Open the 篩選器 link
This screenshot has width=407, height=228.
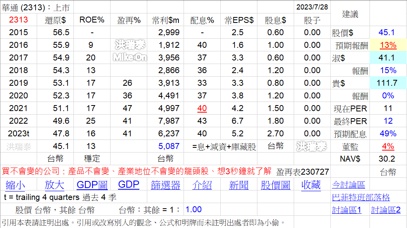(x=166, y=185)
